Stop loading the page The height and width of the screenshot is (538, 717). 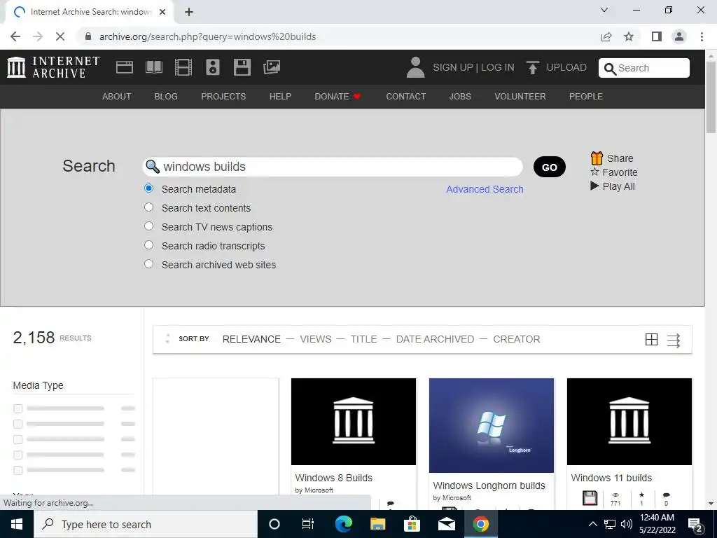point(60,36)
